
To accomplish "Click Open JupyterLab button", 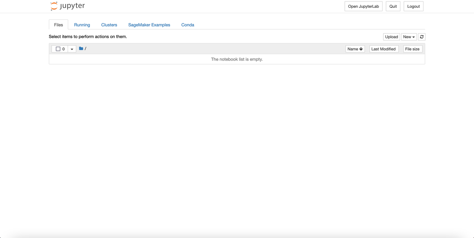I will point(363,6).
